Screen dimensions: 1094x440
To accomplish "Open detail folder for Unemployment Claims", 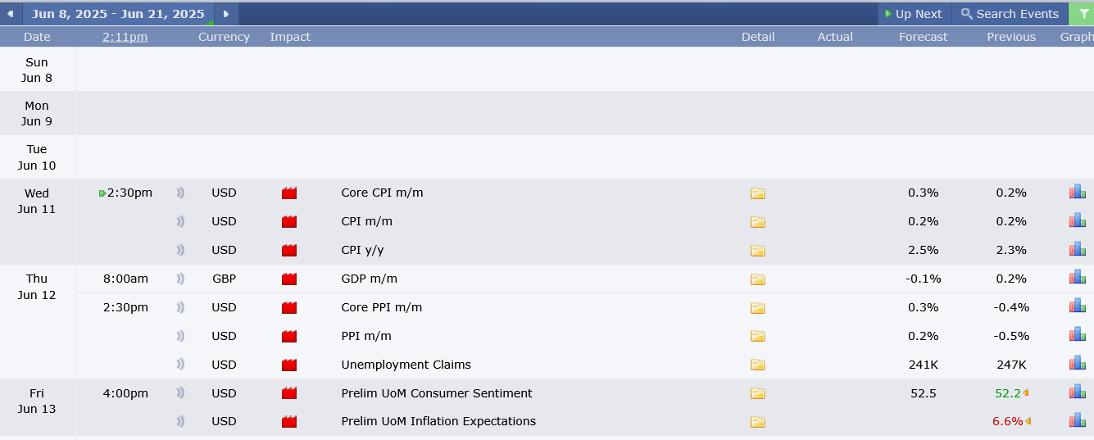I will (757, 365).
